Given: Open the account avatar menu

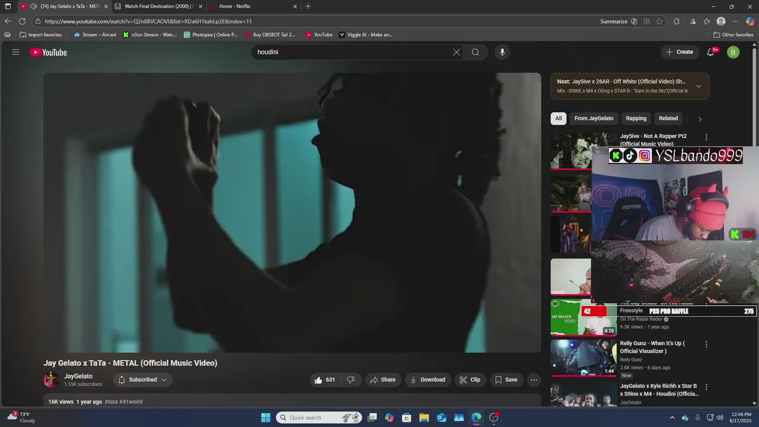Looking at the screenshot, I should tap(734, 52).
